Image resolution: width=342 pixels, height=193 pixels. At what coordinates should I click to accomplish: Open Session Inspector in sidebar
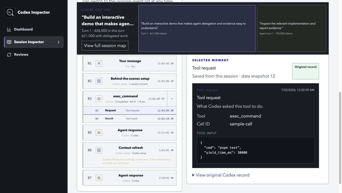click(34, 42)
